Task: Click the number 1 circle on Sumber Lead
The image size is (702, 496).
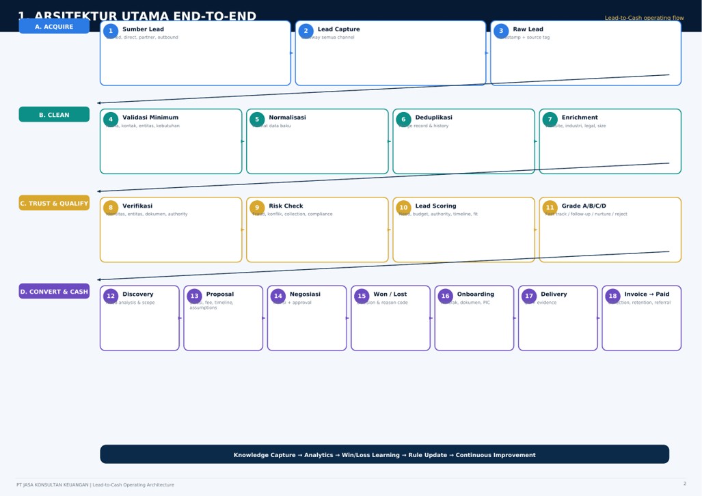Action: (111, 31)
